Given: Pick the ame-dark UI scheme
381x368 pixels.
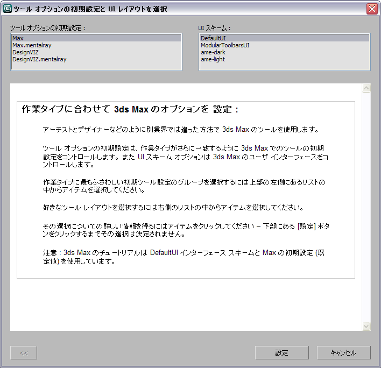Looking at the screenshot, I should pos(285,52).
